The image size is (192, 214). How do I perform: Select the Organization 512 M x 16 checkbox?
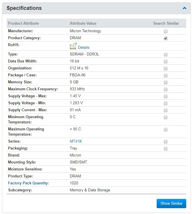coord(166,69)
